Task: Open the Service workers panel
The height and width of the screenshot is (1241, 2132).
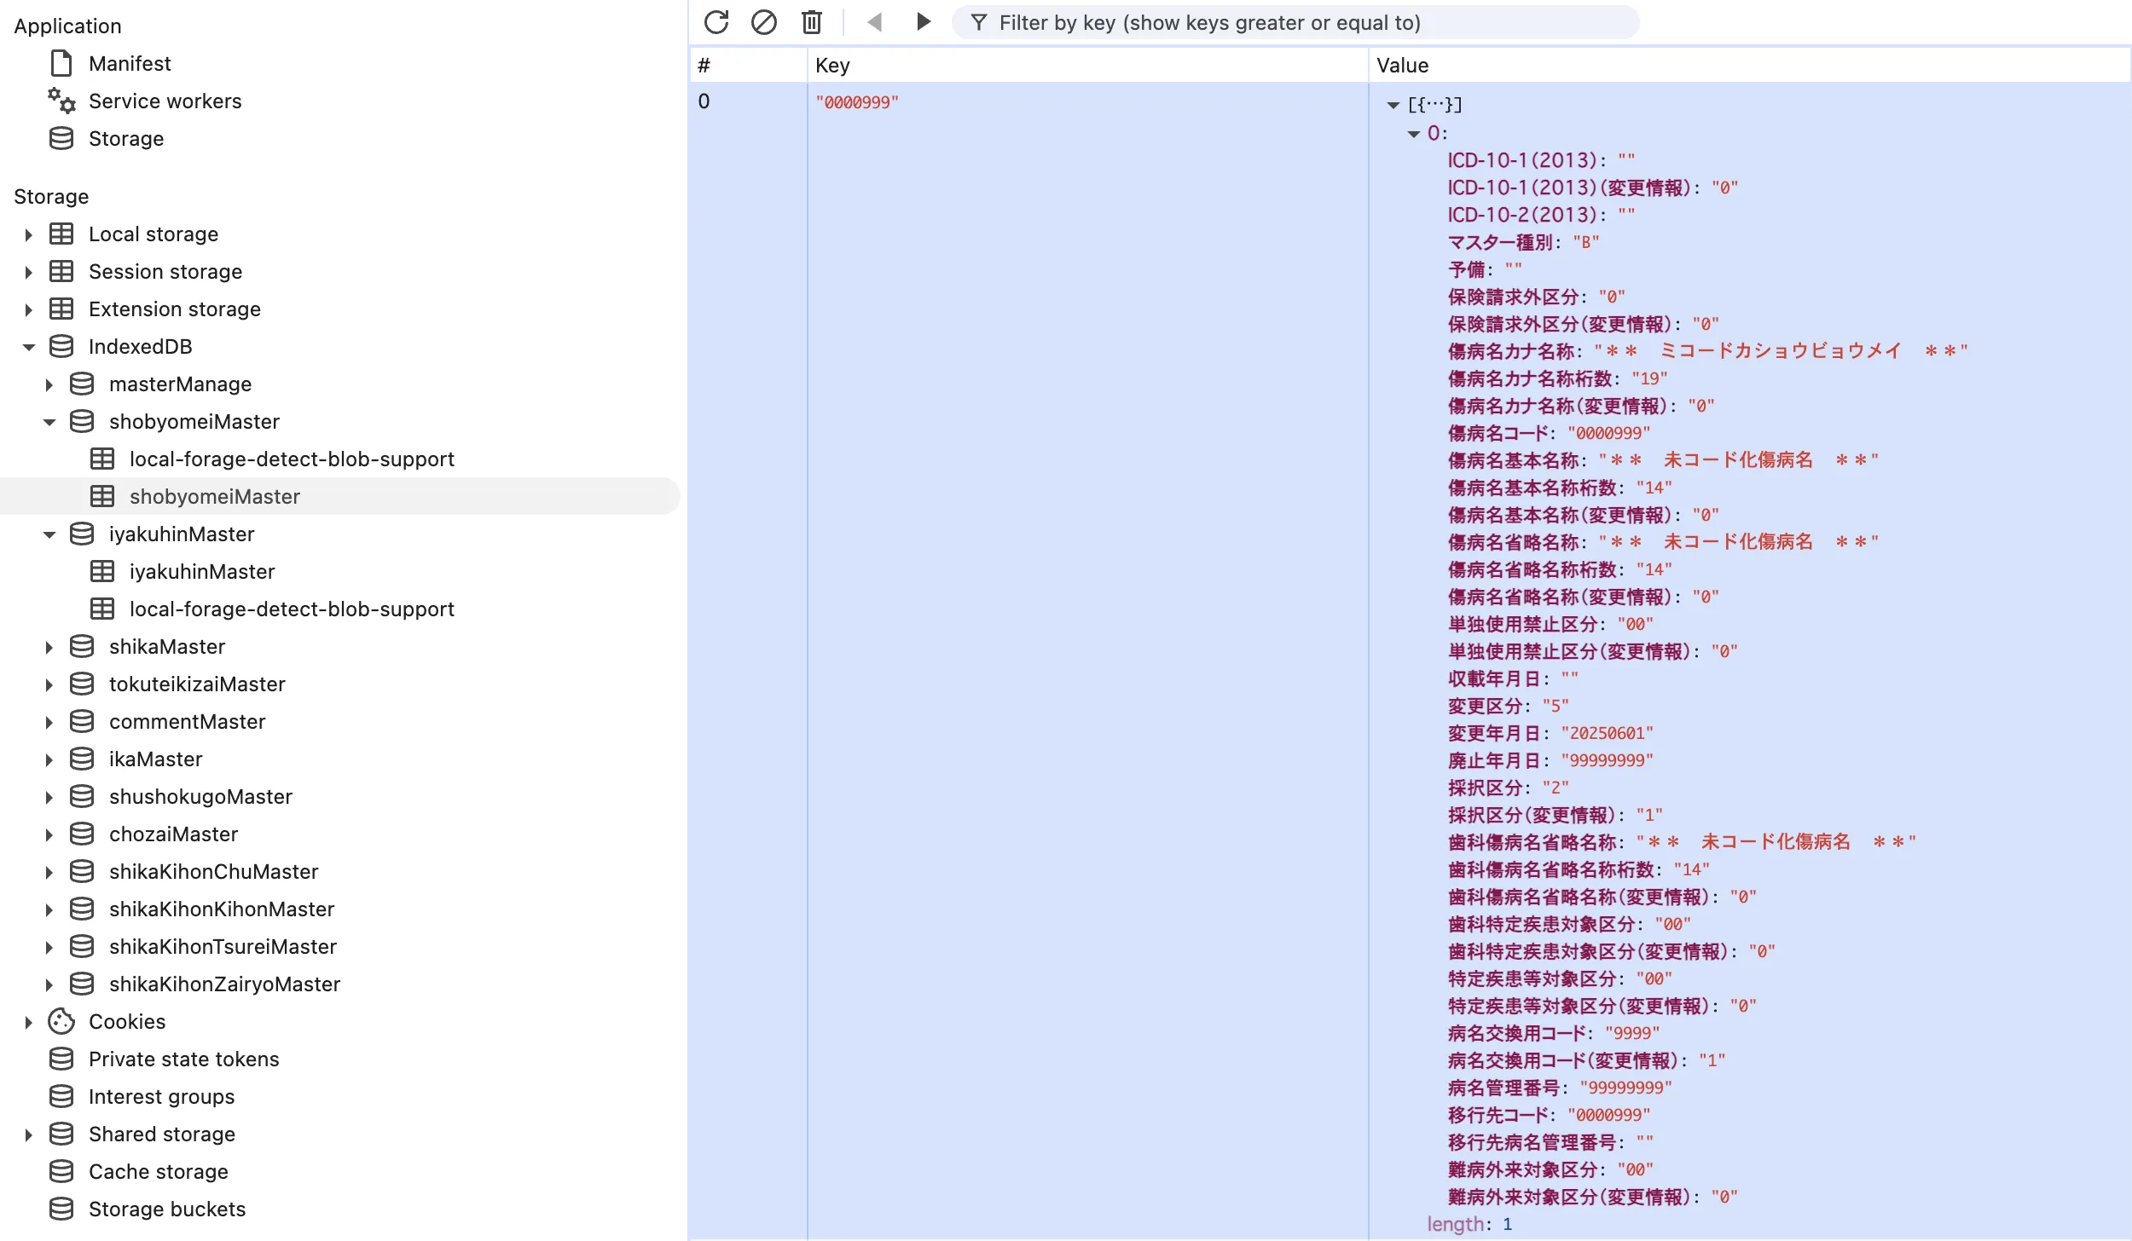Action: [165, 101]
